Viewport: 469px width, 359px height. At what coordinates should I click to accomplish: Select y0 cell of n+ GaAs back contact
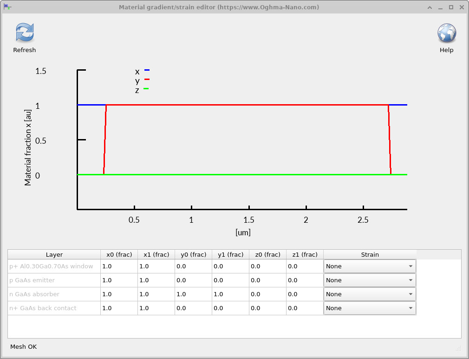(193, 308)
